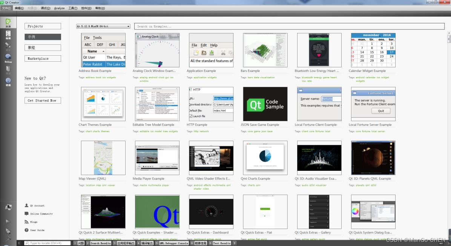Open the 编辑(E) menu
451x246 pixels.
[19, 8]
